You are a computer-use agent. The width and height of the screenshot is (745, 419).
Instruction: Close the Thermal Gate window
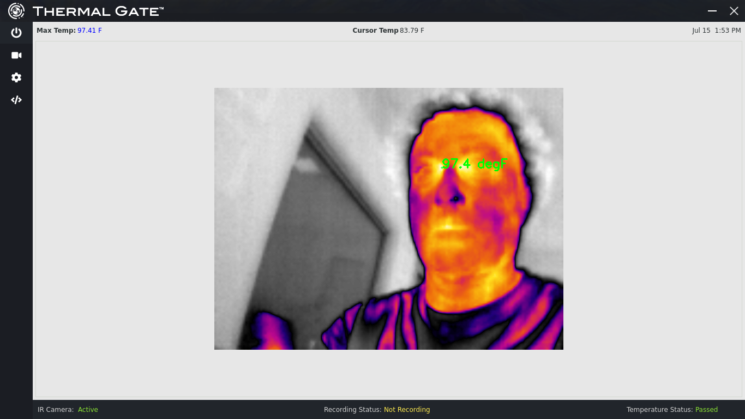click(x=734, y=11)
